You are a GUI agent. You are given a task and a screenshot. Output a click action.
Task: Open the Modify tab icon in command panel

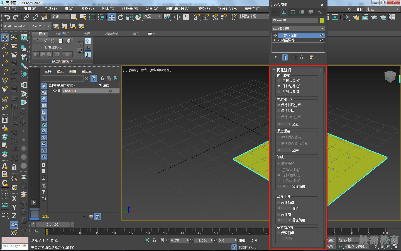pyautogui.click(x=284, y=12)
